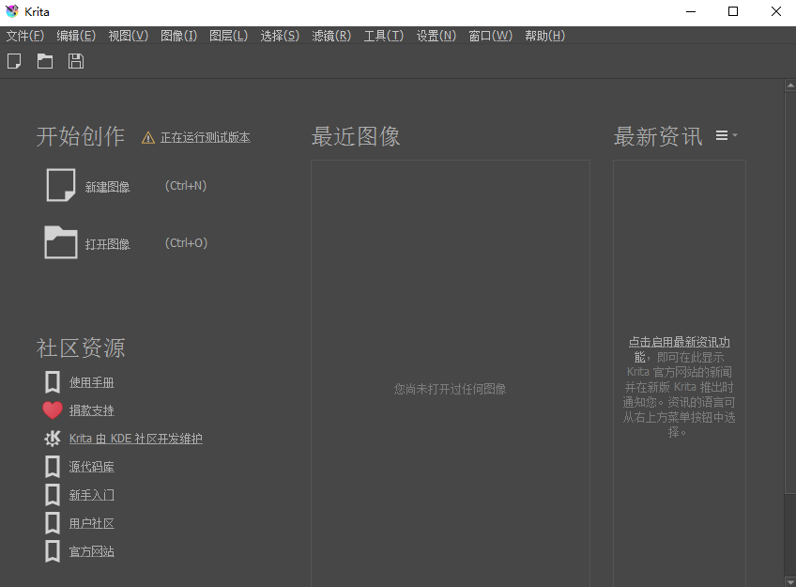Image resolution: width=796 pixels, height=587 pixels.
Task: Click the bookmark icon next to 新手入门
Action: coord(53,495)
